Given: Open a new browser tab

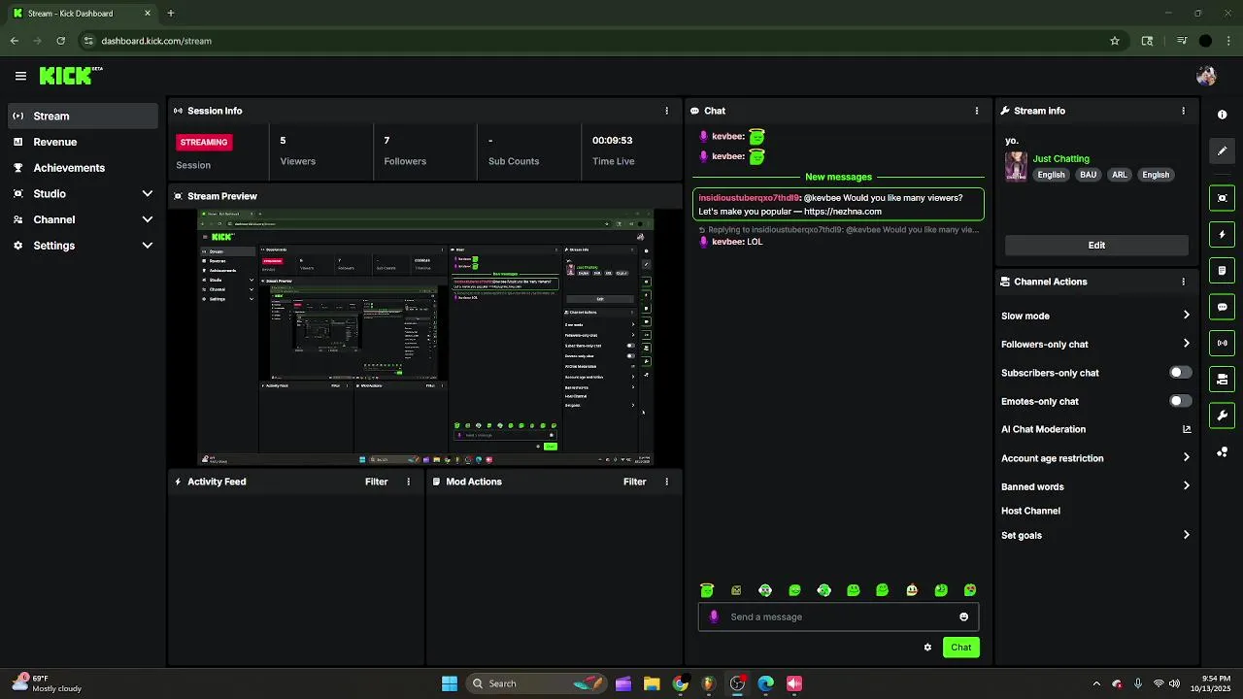Looking at the screenshot, I should (171, 13).
